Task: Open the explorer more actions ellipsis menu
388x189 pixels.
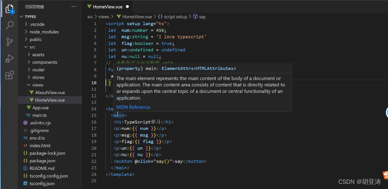Action: (x=74, y=7)
